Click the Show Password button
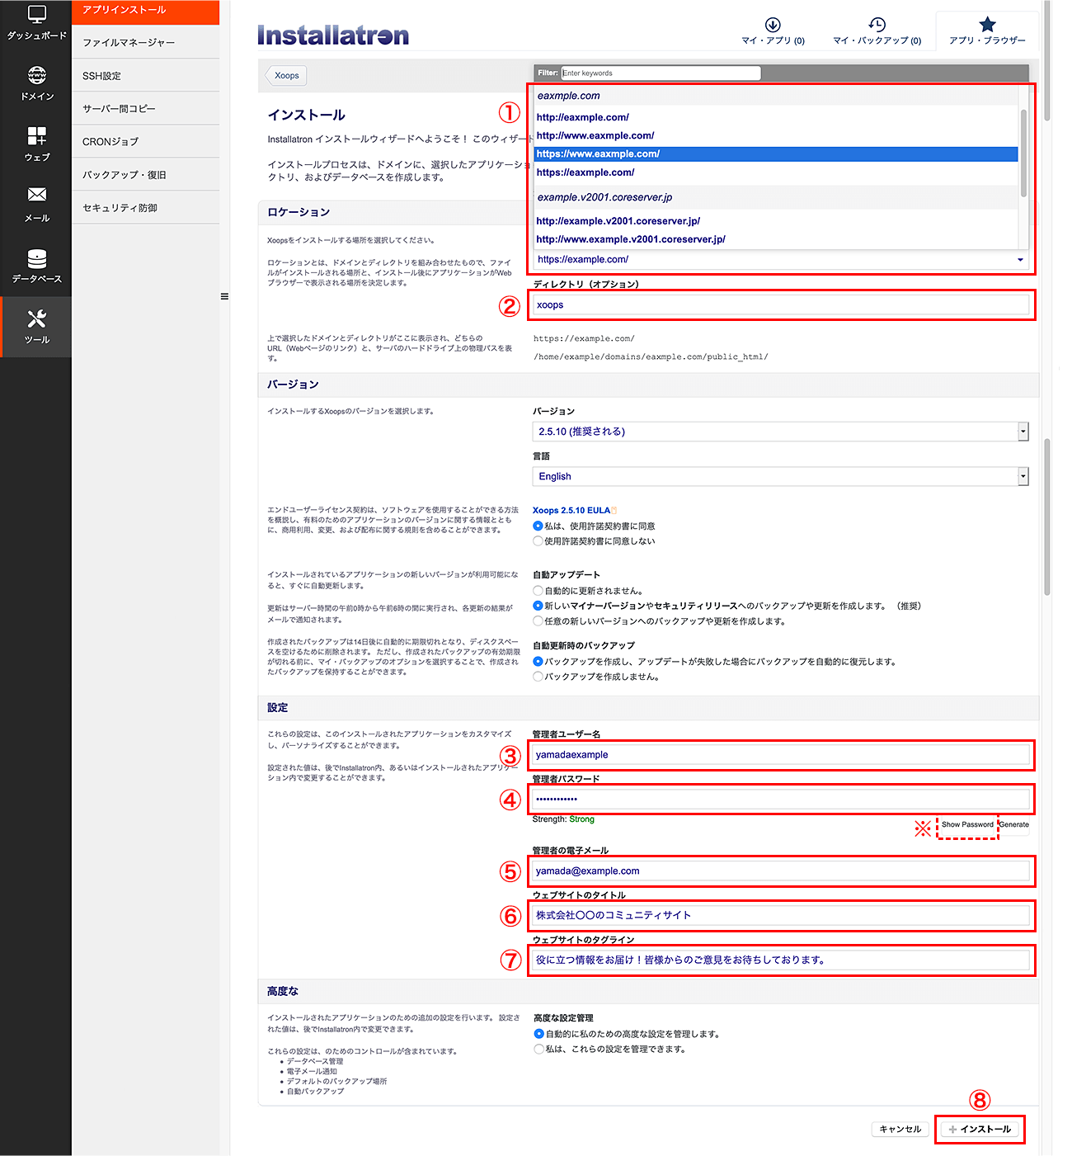The height and width of the screenshot is (1156, 1072). point(967,824)
